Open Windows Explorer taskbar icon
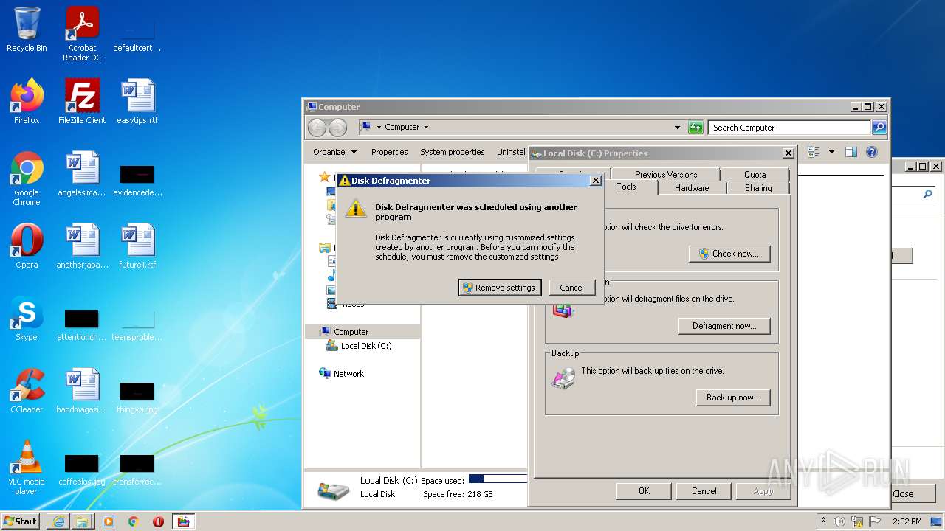Screen dimensions: 945x531 click(x=82, y=521)
